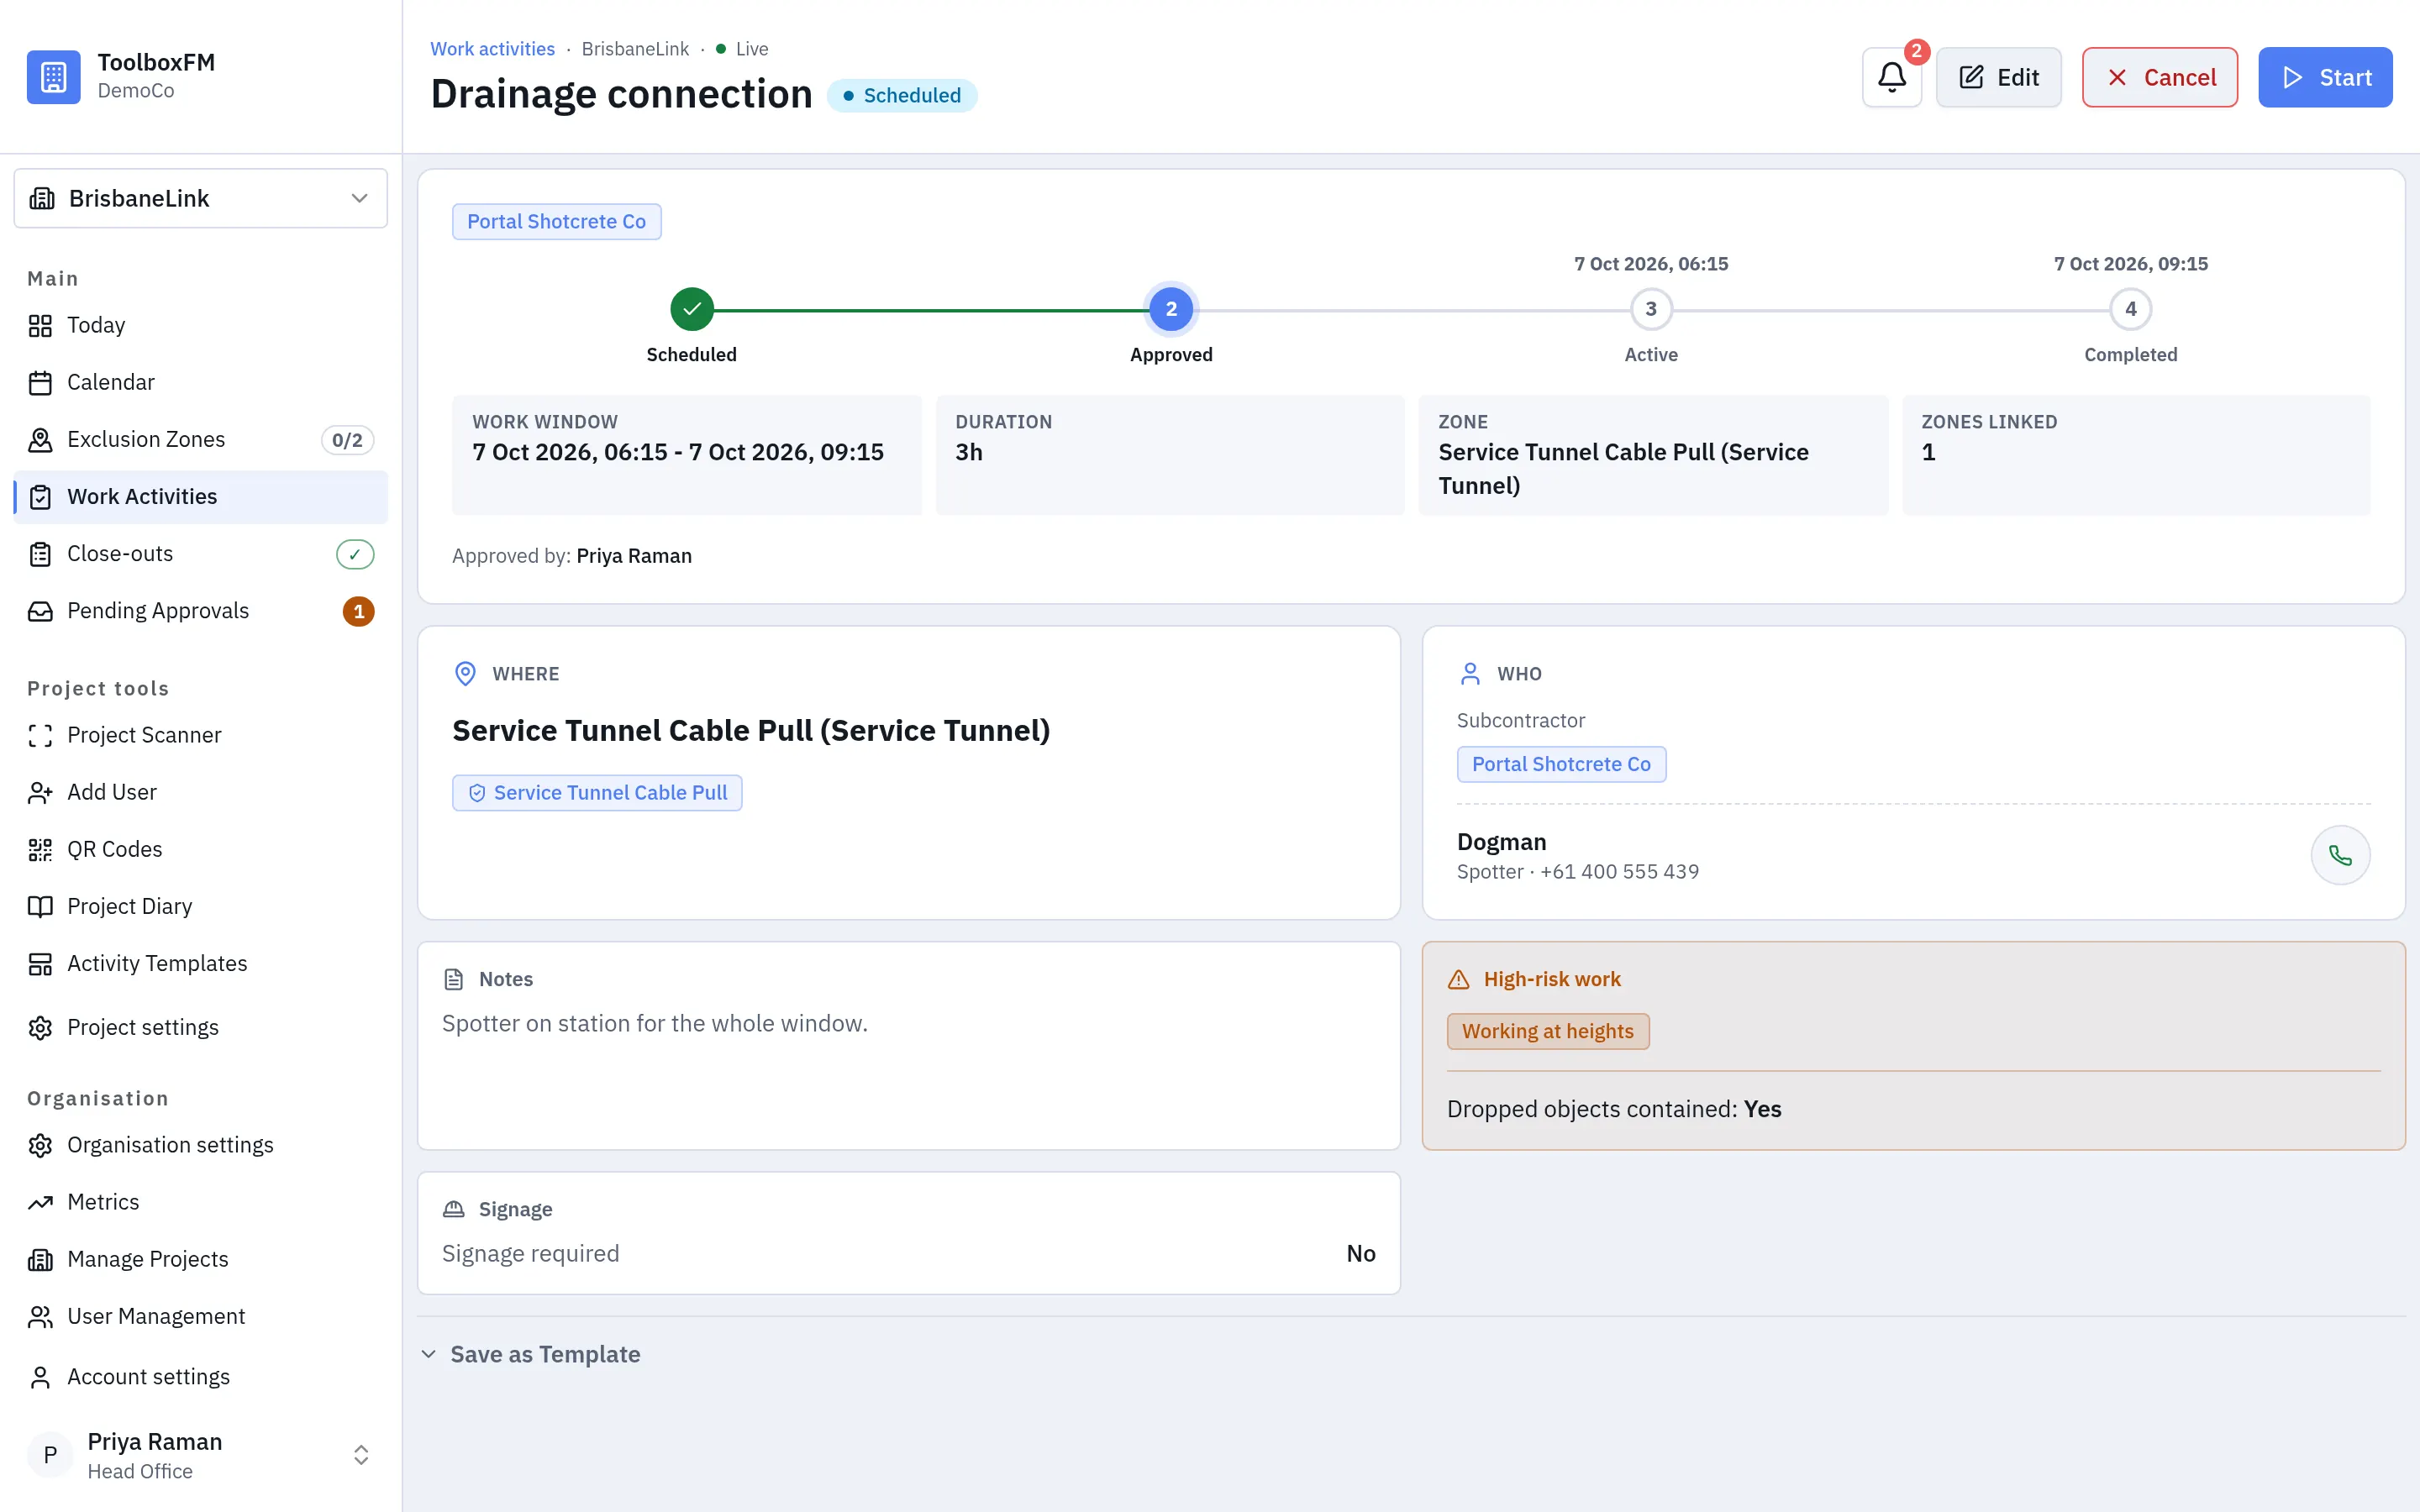This screenshot has width=2420, height=1512.
Task: Start the Drainage connection activity
Action: (x=2325, y=77)
